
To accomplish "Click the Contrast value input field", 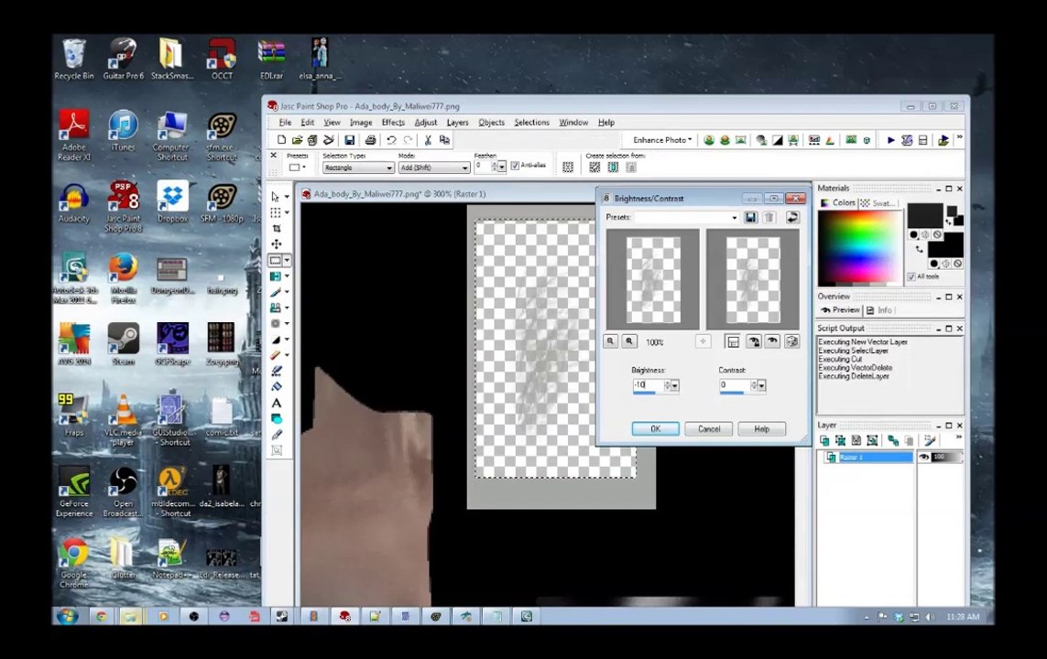I will 735,384.
